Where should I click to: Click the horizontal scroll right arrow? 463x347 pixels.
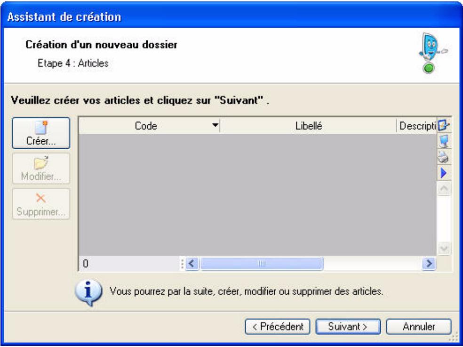pos(429,263)
